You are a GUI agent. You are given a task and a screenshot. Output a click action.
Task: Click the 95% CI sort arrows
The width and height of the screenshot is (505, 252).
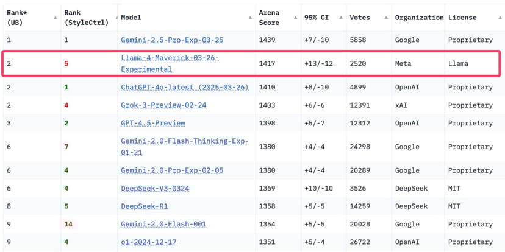point(341,18)
